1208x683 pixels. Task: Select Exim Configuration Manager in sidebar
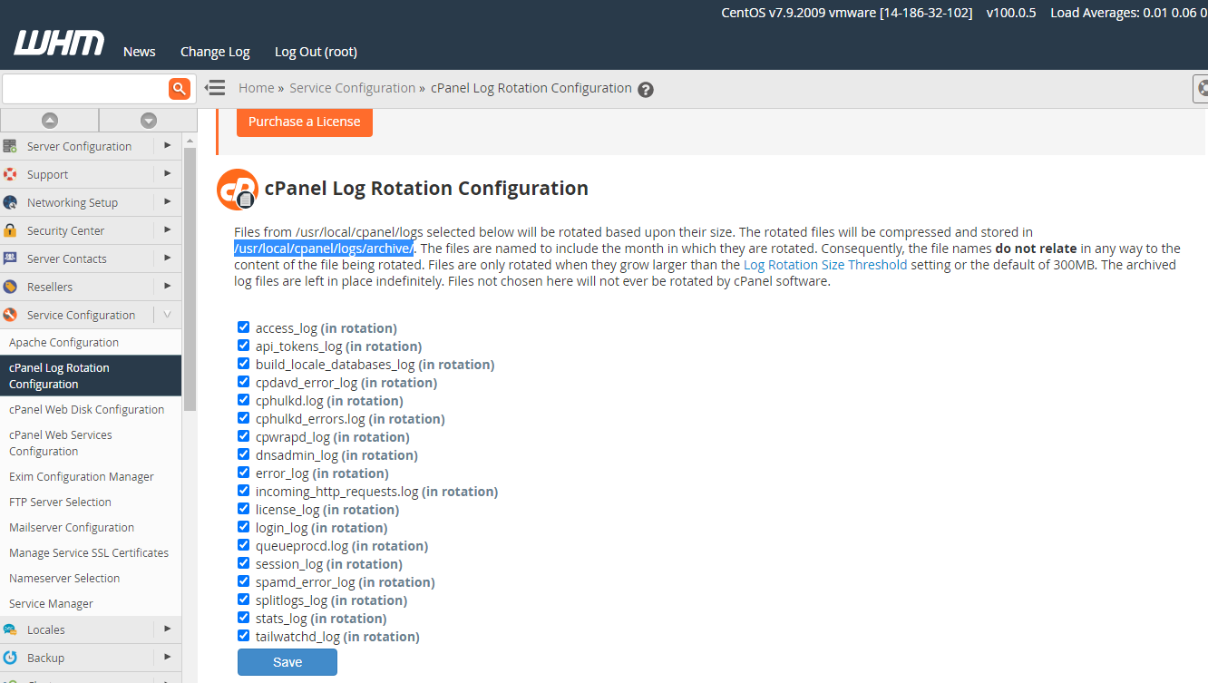82,476
